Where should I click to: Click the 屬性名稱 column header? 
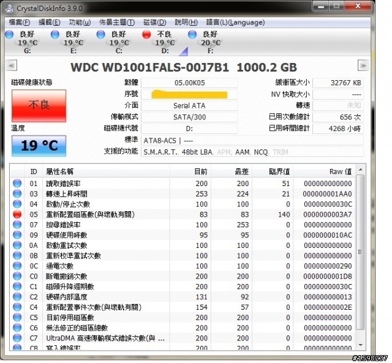click(106, 171)
